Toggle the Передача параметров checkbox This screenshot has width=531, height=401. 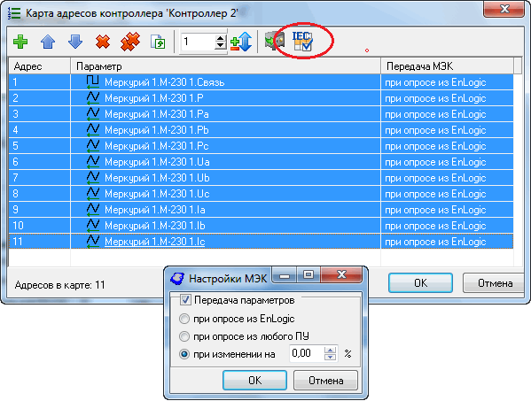[185, 300]
